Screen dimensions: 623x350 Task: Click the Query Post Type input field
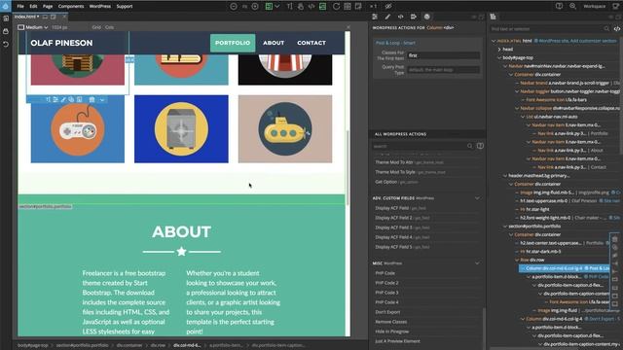click(444, 70)
